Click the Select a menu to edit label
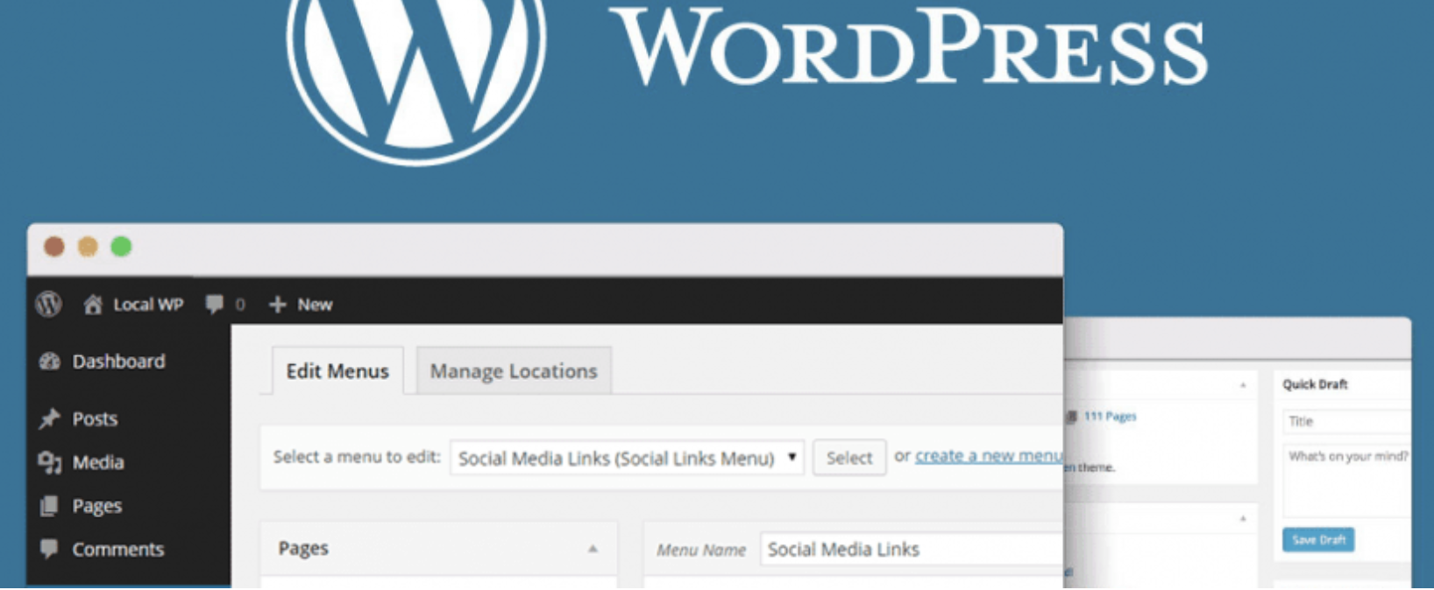 [357, 456]
